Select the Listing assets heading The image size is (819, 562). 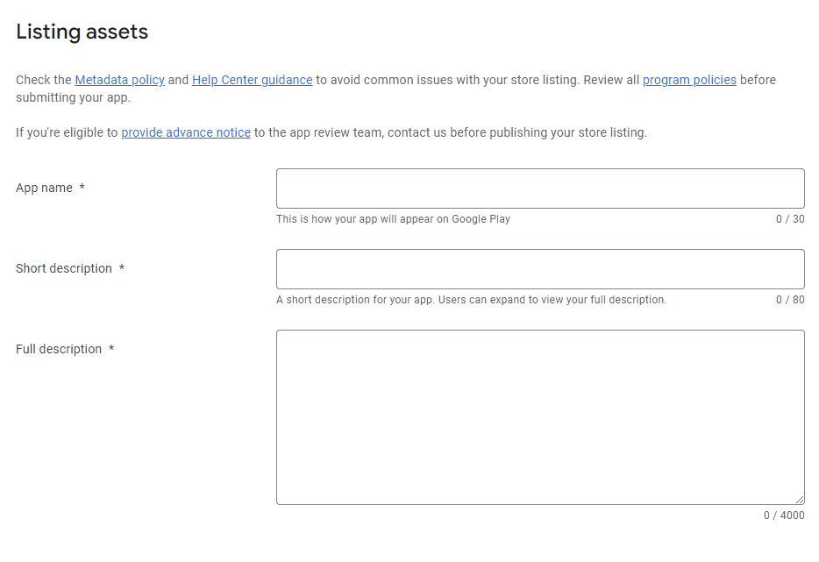click(x=82, y=32)
